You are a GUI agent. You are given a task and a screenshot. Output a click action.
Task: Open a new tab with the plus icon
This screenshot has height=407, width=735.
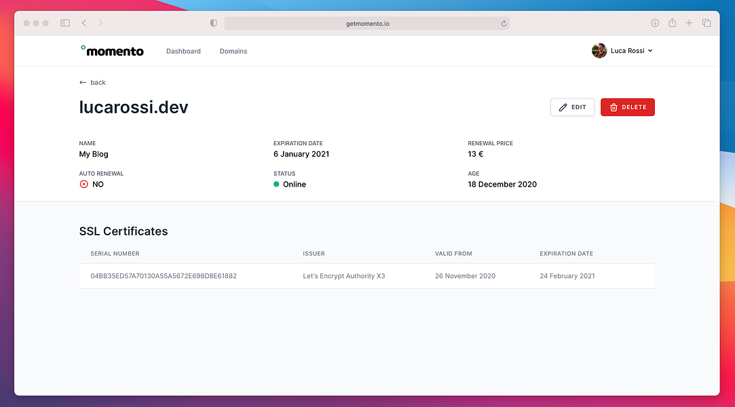689,23
